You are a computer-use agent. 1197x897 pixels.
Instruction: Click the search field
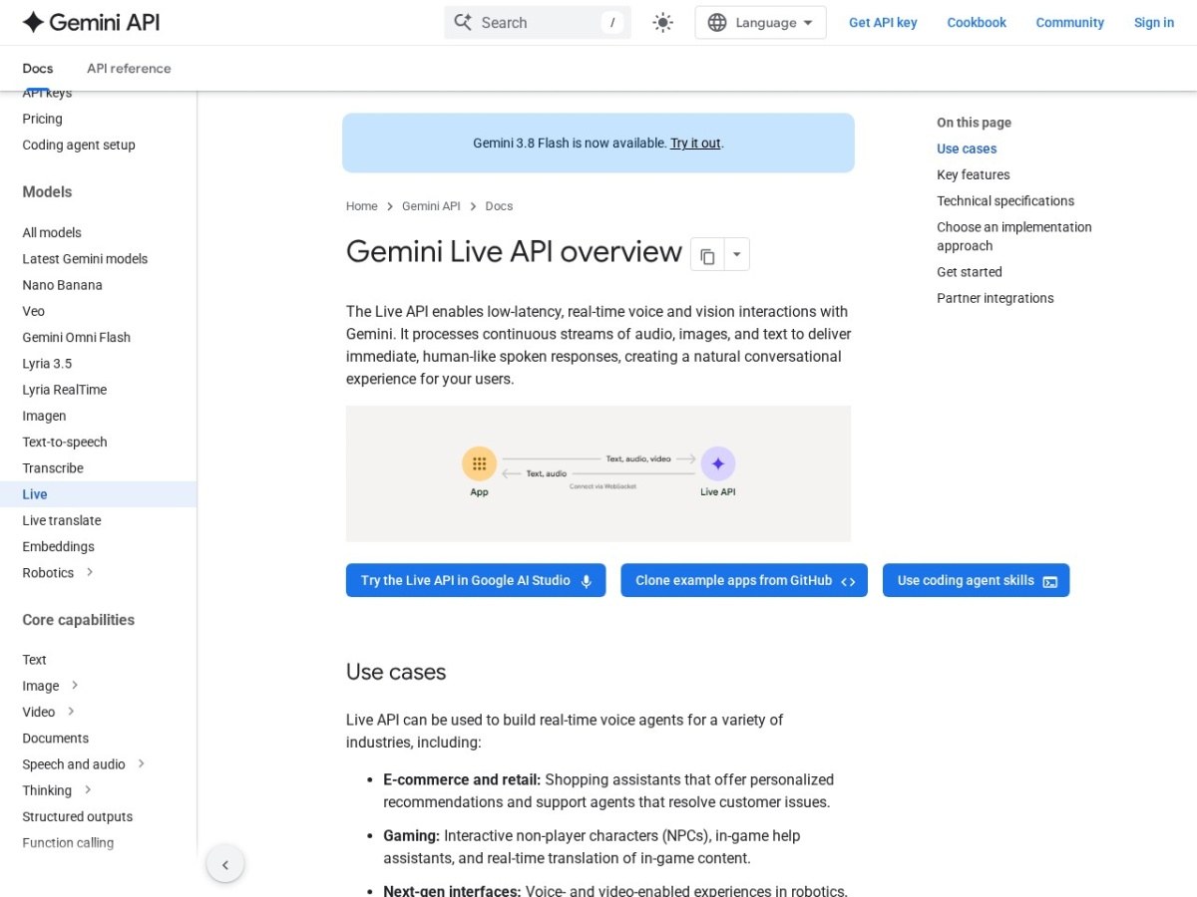[x=538, y=22]
